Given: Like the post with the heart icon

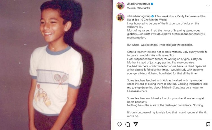Looking at the screenshot, I should tap(120, 124).
